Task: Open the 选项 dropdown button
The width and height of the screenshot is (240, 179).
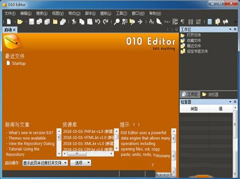Action: (80, 163)
